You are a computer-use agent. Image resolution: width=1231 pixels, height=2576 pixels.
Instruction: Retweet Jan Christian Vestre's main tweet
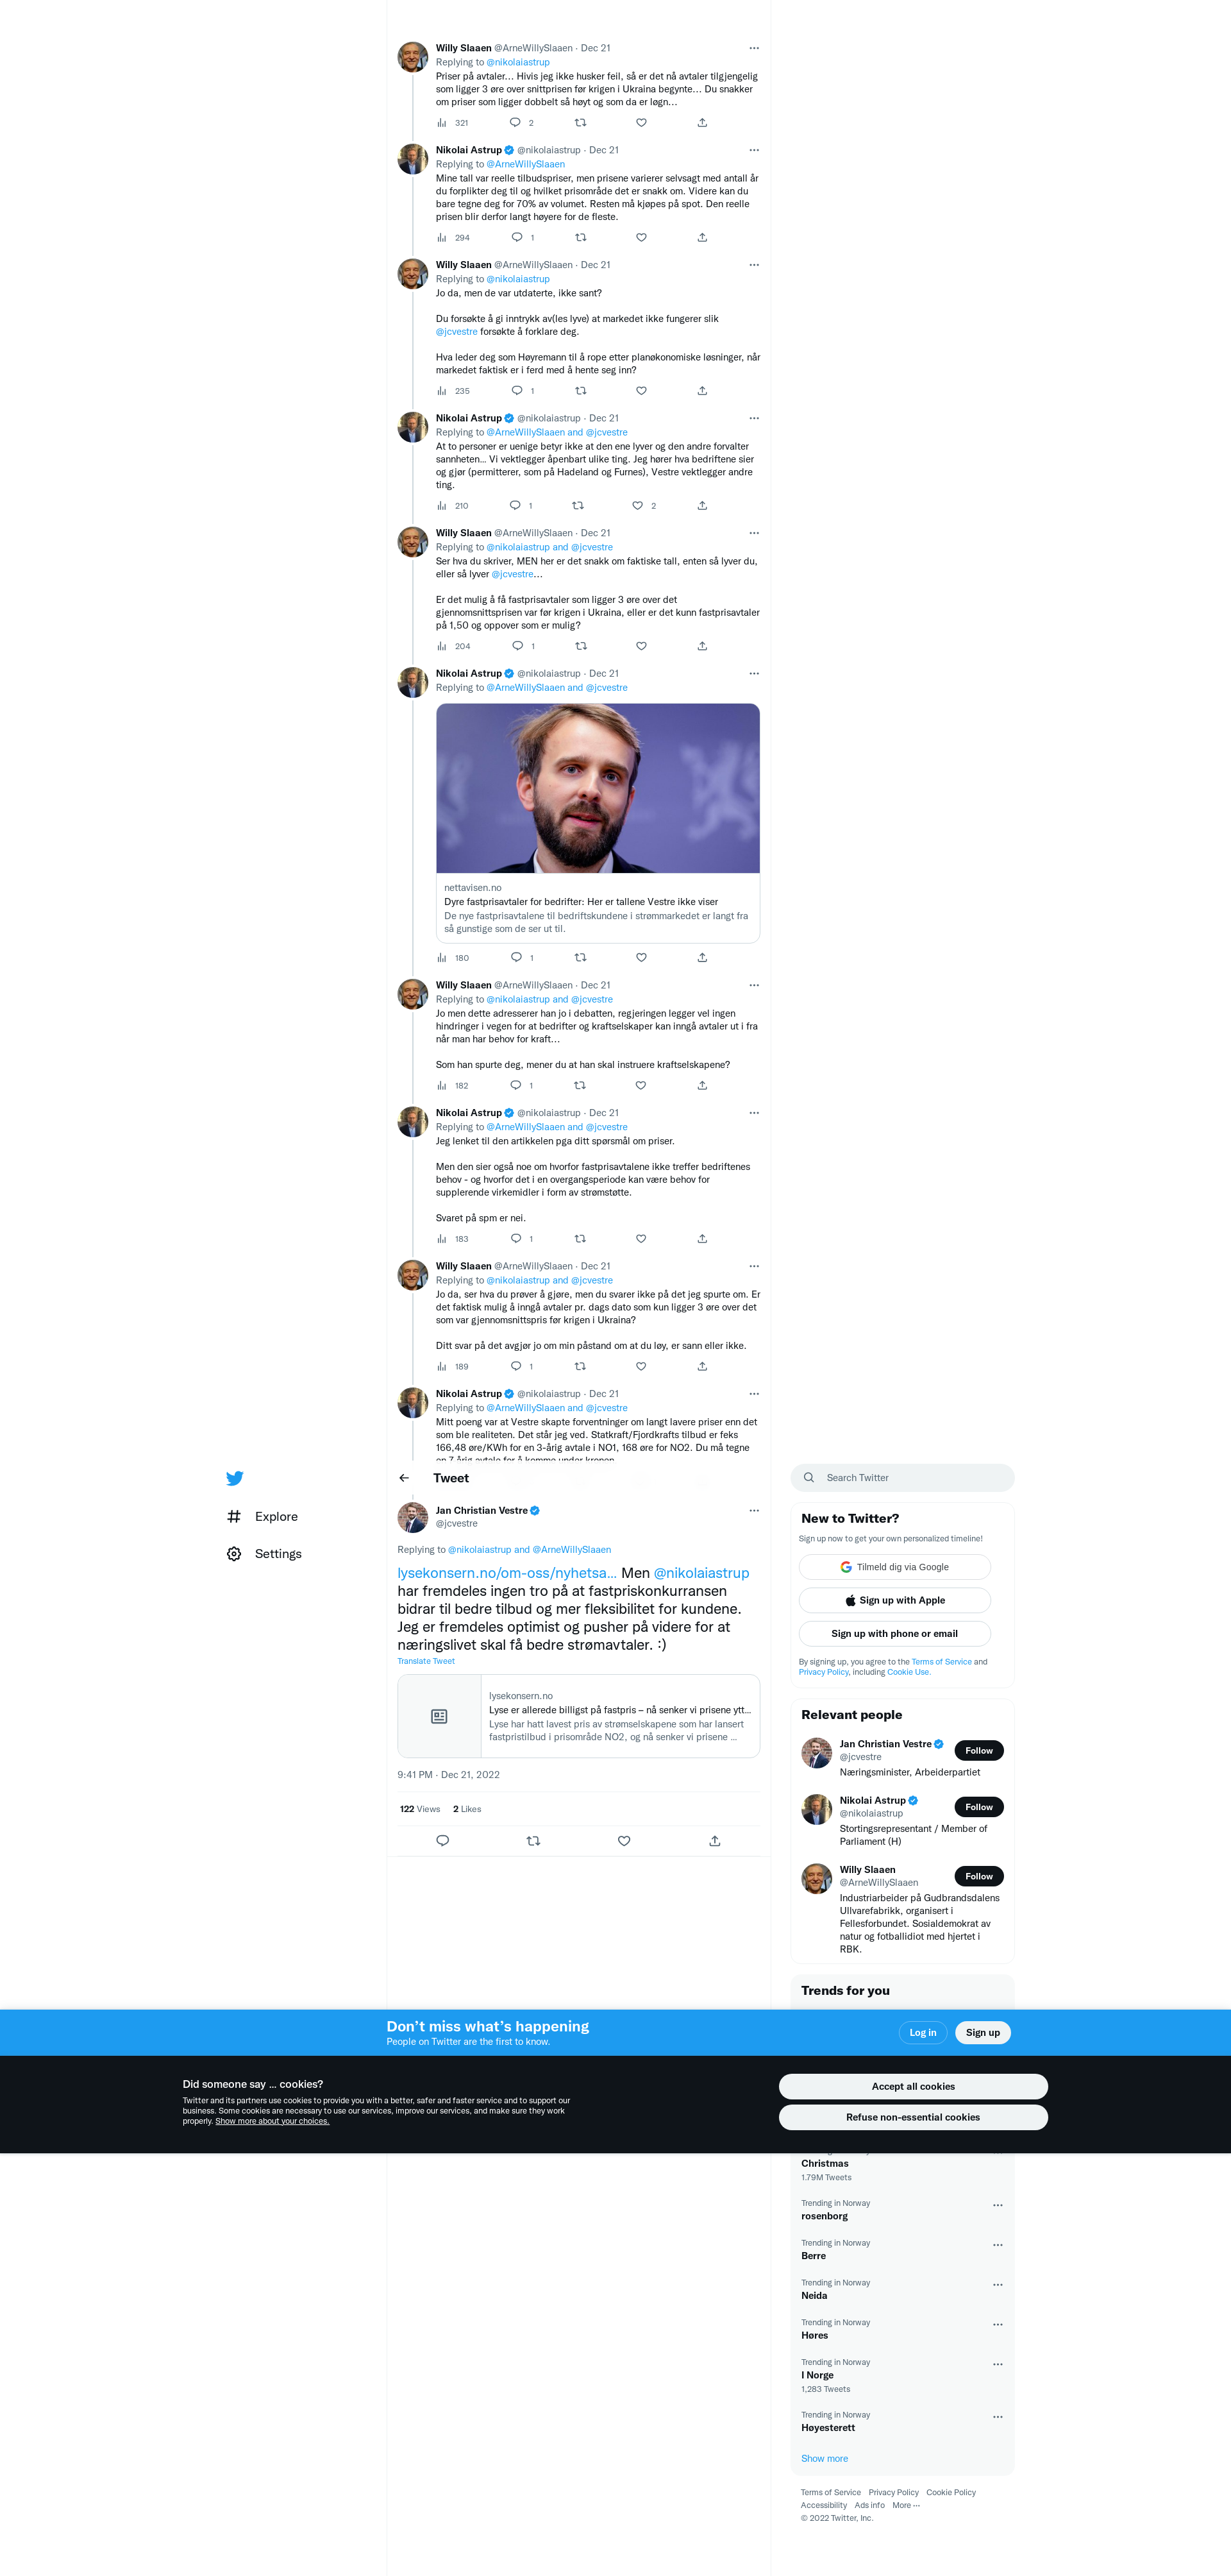[x=533, y=1841]
